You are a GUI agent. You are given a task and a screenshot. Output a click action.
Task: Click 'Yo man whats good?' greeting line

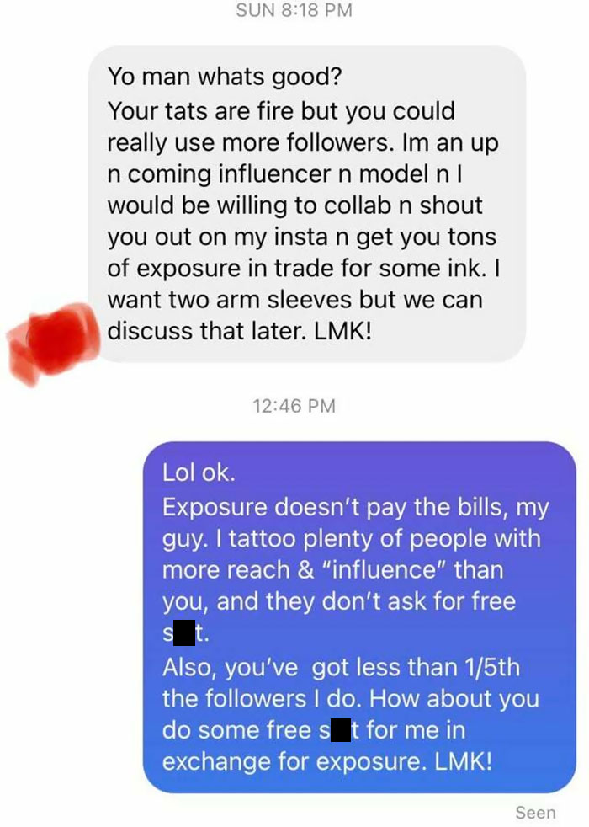[225, 77]
